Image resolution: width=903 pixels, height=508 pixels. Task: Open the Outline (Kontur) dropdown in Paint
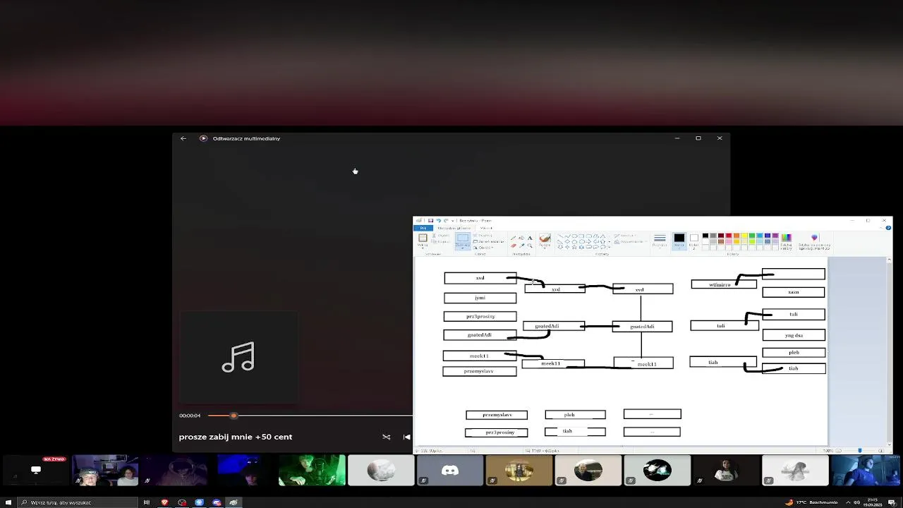[625, 235]
